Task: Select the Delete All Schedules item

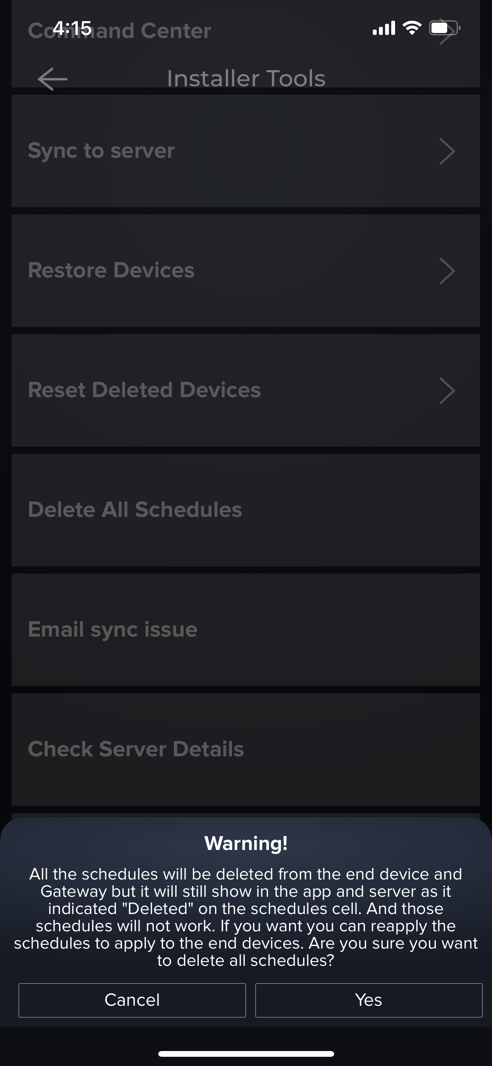Action: [x=134, y=510]
